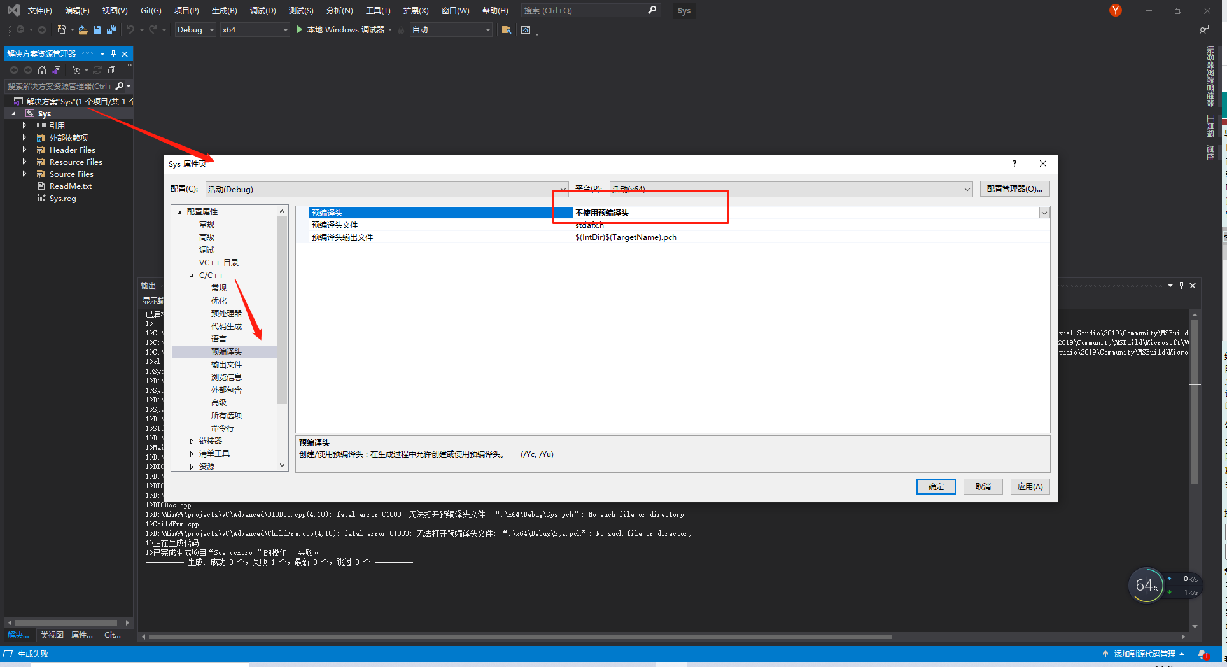
Task: Click the Home icon in Solution Explorer
Action: point(42,70)
